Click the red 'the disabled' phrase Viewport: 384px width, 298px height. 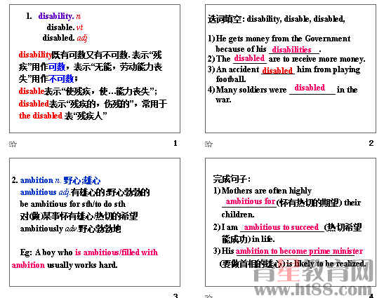(x=41, y=116)
